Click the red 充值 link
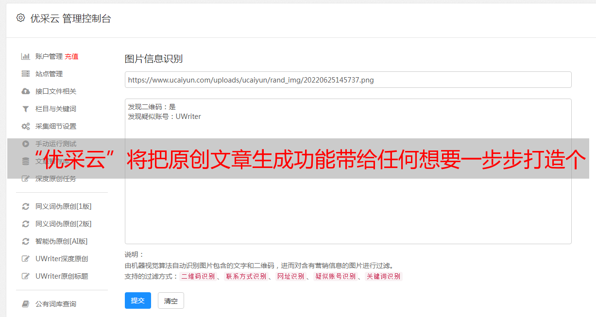 click(x=71, y=56)
